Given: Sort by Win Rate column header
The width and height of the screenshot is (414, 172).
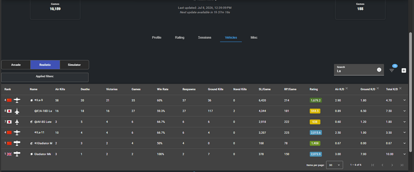Looking at the screenshot, I should (x=163, y=90).
